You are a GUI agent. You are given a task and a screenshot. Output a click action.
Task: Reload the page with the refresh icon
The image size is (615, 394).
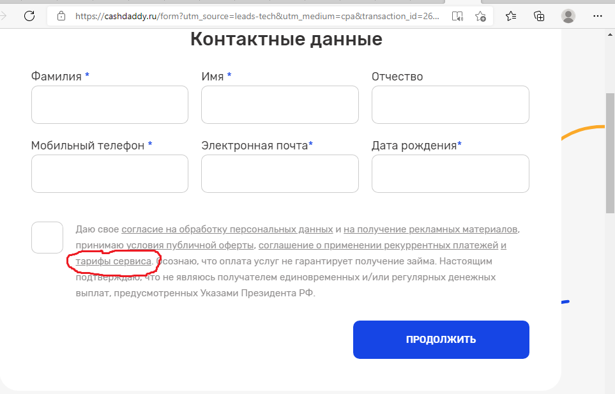[29, 16]
